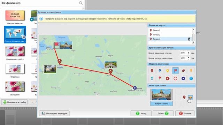Click the blue ring marker at Нижний Новгород

[135, 88]
